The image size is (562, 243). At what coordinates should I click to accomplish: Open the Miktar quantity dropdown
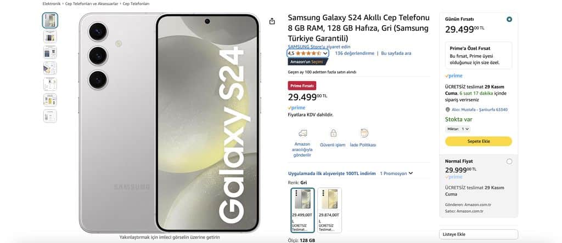[458, 129]
